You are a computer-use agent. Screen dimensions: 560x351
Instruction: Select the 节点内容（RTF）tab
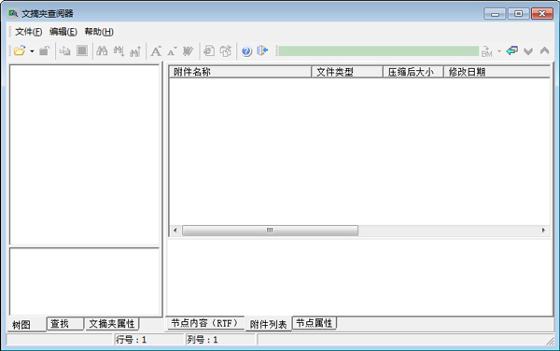click(204, 323)
